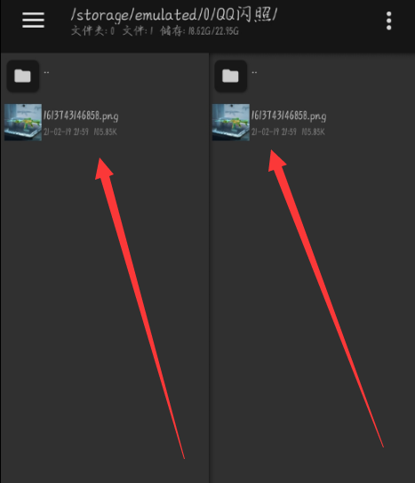Open the hamburger navigation menu

[33, 20]
